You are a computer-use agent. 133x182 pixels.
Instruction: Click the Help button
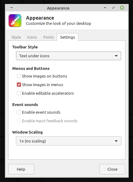(21, 169)
